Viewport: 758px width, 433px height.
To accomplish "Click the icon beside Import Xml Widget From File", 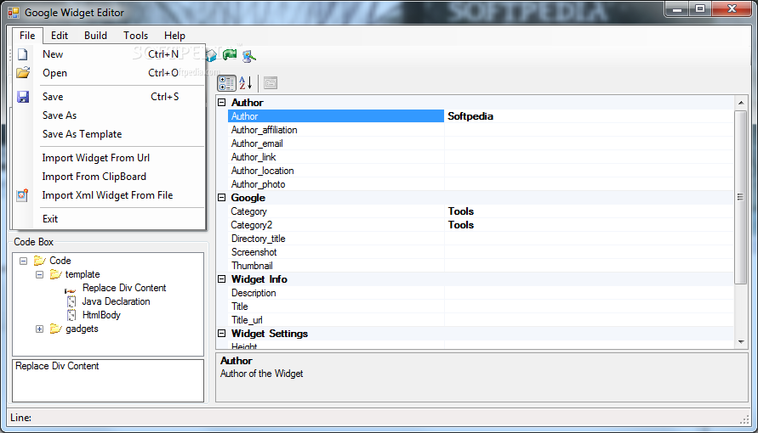I will point(23,195).
